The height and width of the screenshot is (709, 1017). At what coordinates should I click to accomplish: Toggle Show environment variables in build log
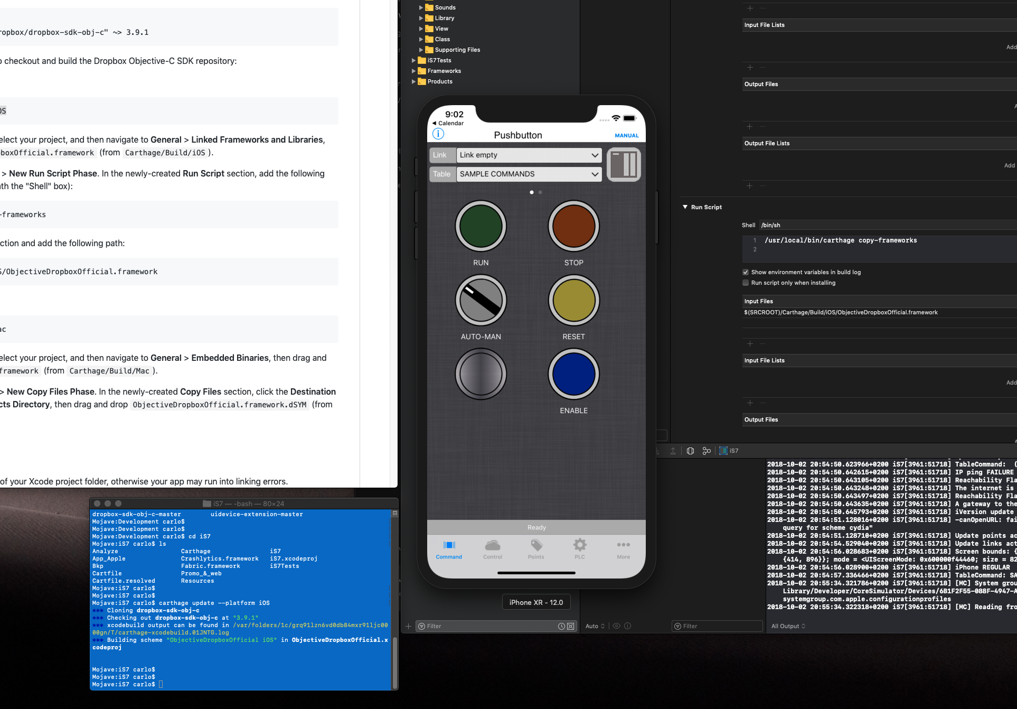pyautogui.click(x=746, y=272)
